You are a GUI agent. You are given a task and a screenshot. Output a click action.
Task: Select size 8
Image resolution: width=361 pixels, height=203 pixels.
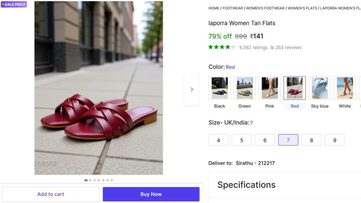click(x=311, y=140)
